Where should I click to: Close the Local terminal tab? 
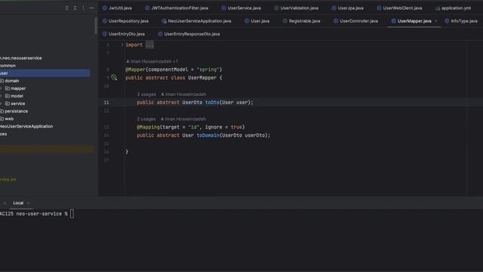tap(29, 203)
